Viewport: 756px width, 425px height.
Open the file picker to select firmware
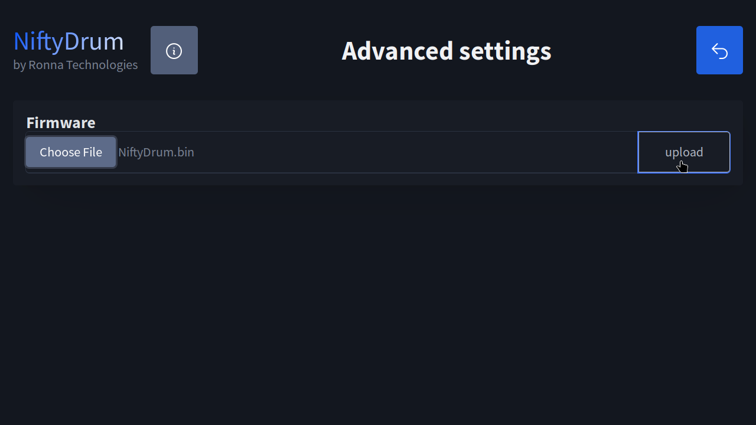point(70,152)
